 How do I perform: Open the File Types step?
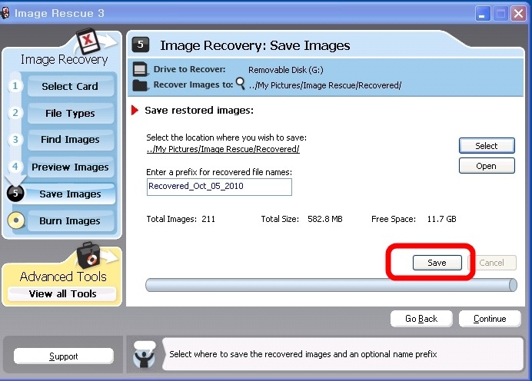[x=70, y=113]
